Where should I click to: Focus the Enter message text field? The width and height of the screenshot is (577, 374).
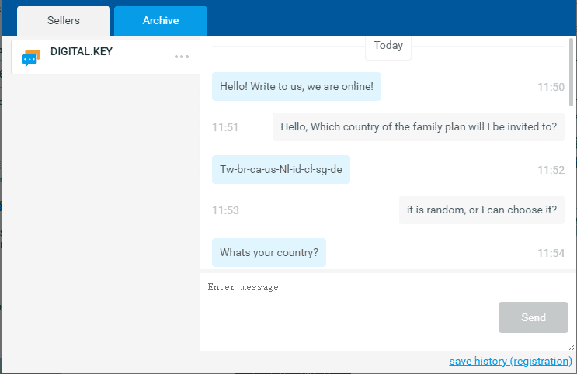pyautogui.click(x=349, y=288)
